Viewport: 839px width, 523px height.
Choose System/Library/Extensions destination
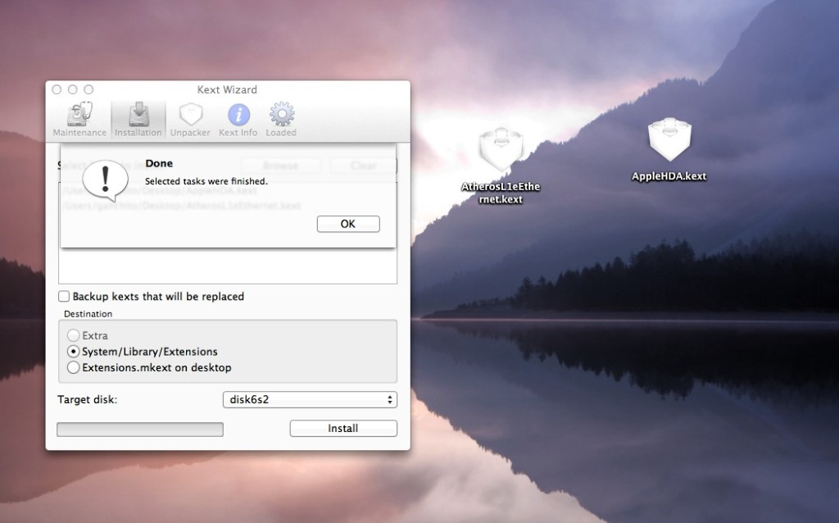coord(73,352)
